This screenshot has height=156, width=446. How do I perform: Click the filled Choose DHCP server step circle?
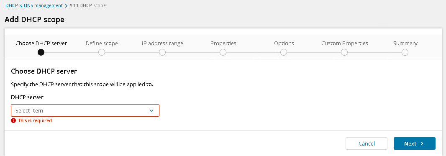pos(41,53)
